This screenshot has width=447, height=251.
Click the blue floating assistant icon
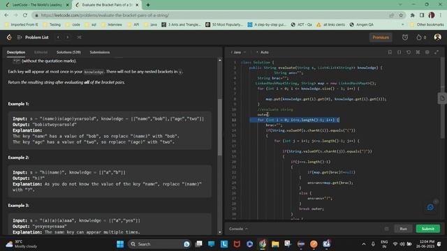point(430,207)
